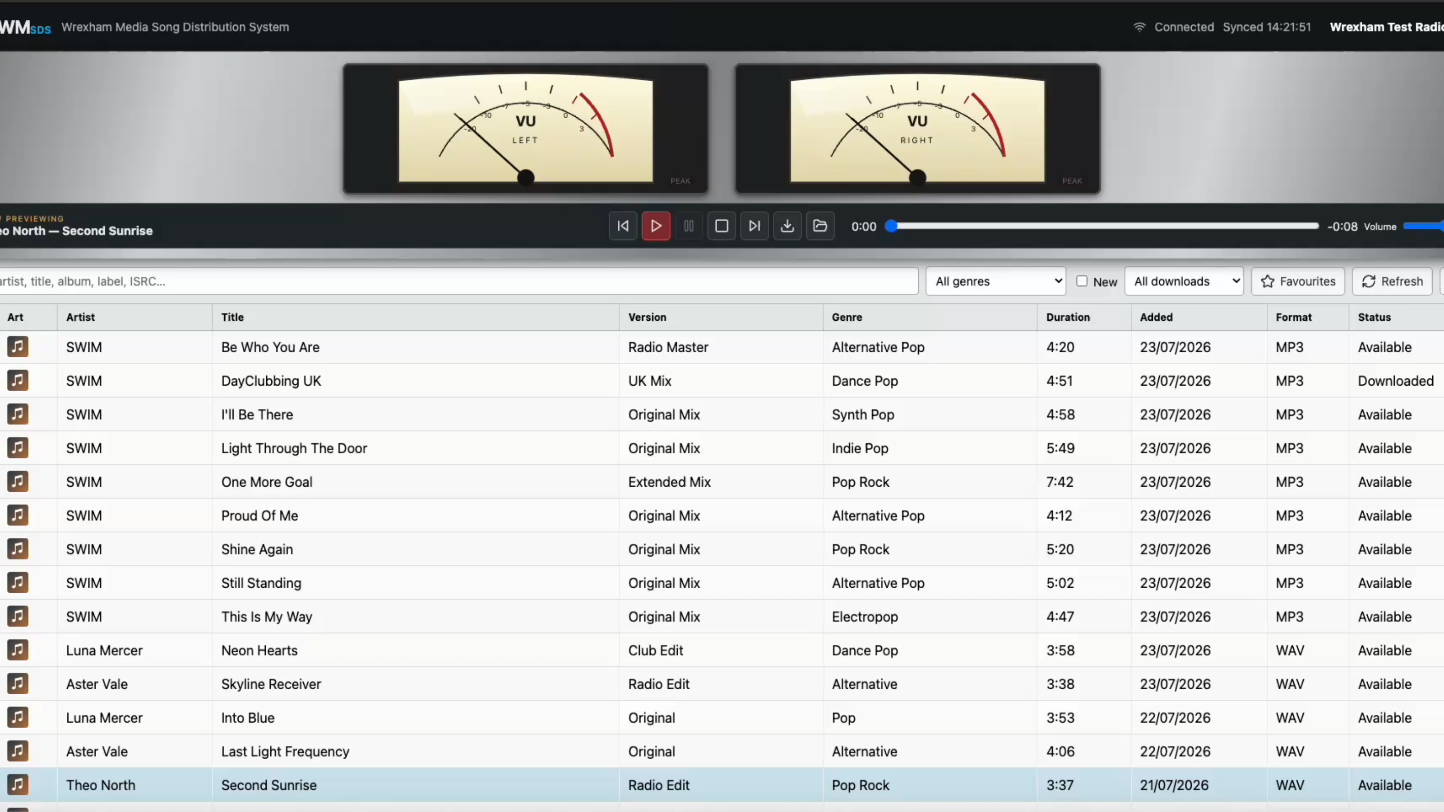
Task: Open the downloads folder icon
Action: point(820,226)
